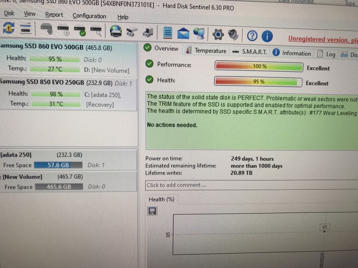Click the '20.89 TB' lifetime writes value
The height and width of the screenshot is (268, 358).
click(x=241, y=173)
